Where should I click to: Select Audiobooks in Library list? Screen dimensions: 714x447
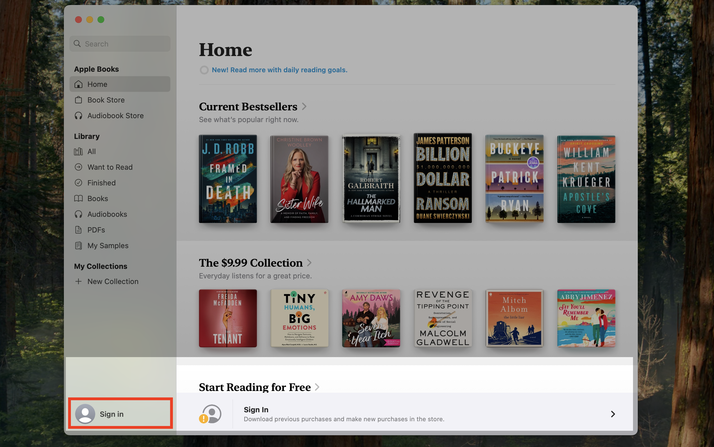pos(120,214)
